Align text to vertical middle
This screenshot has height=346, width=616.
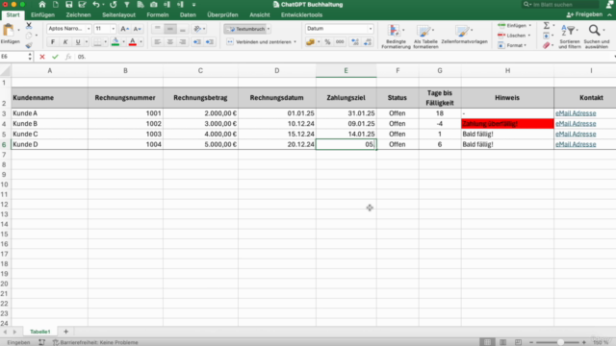click(x=170, y=29)
